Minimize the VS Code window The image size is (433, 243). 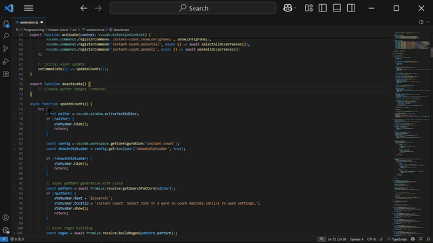point(371,8)
